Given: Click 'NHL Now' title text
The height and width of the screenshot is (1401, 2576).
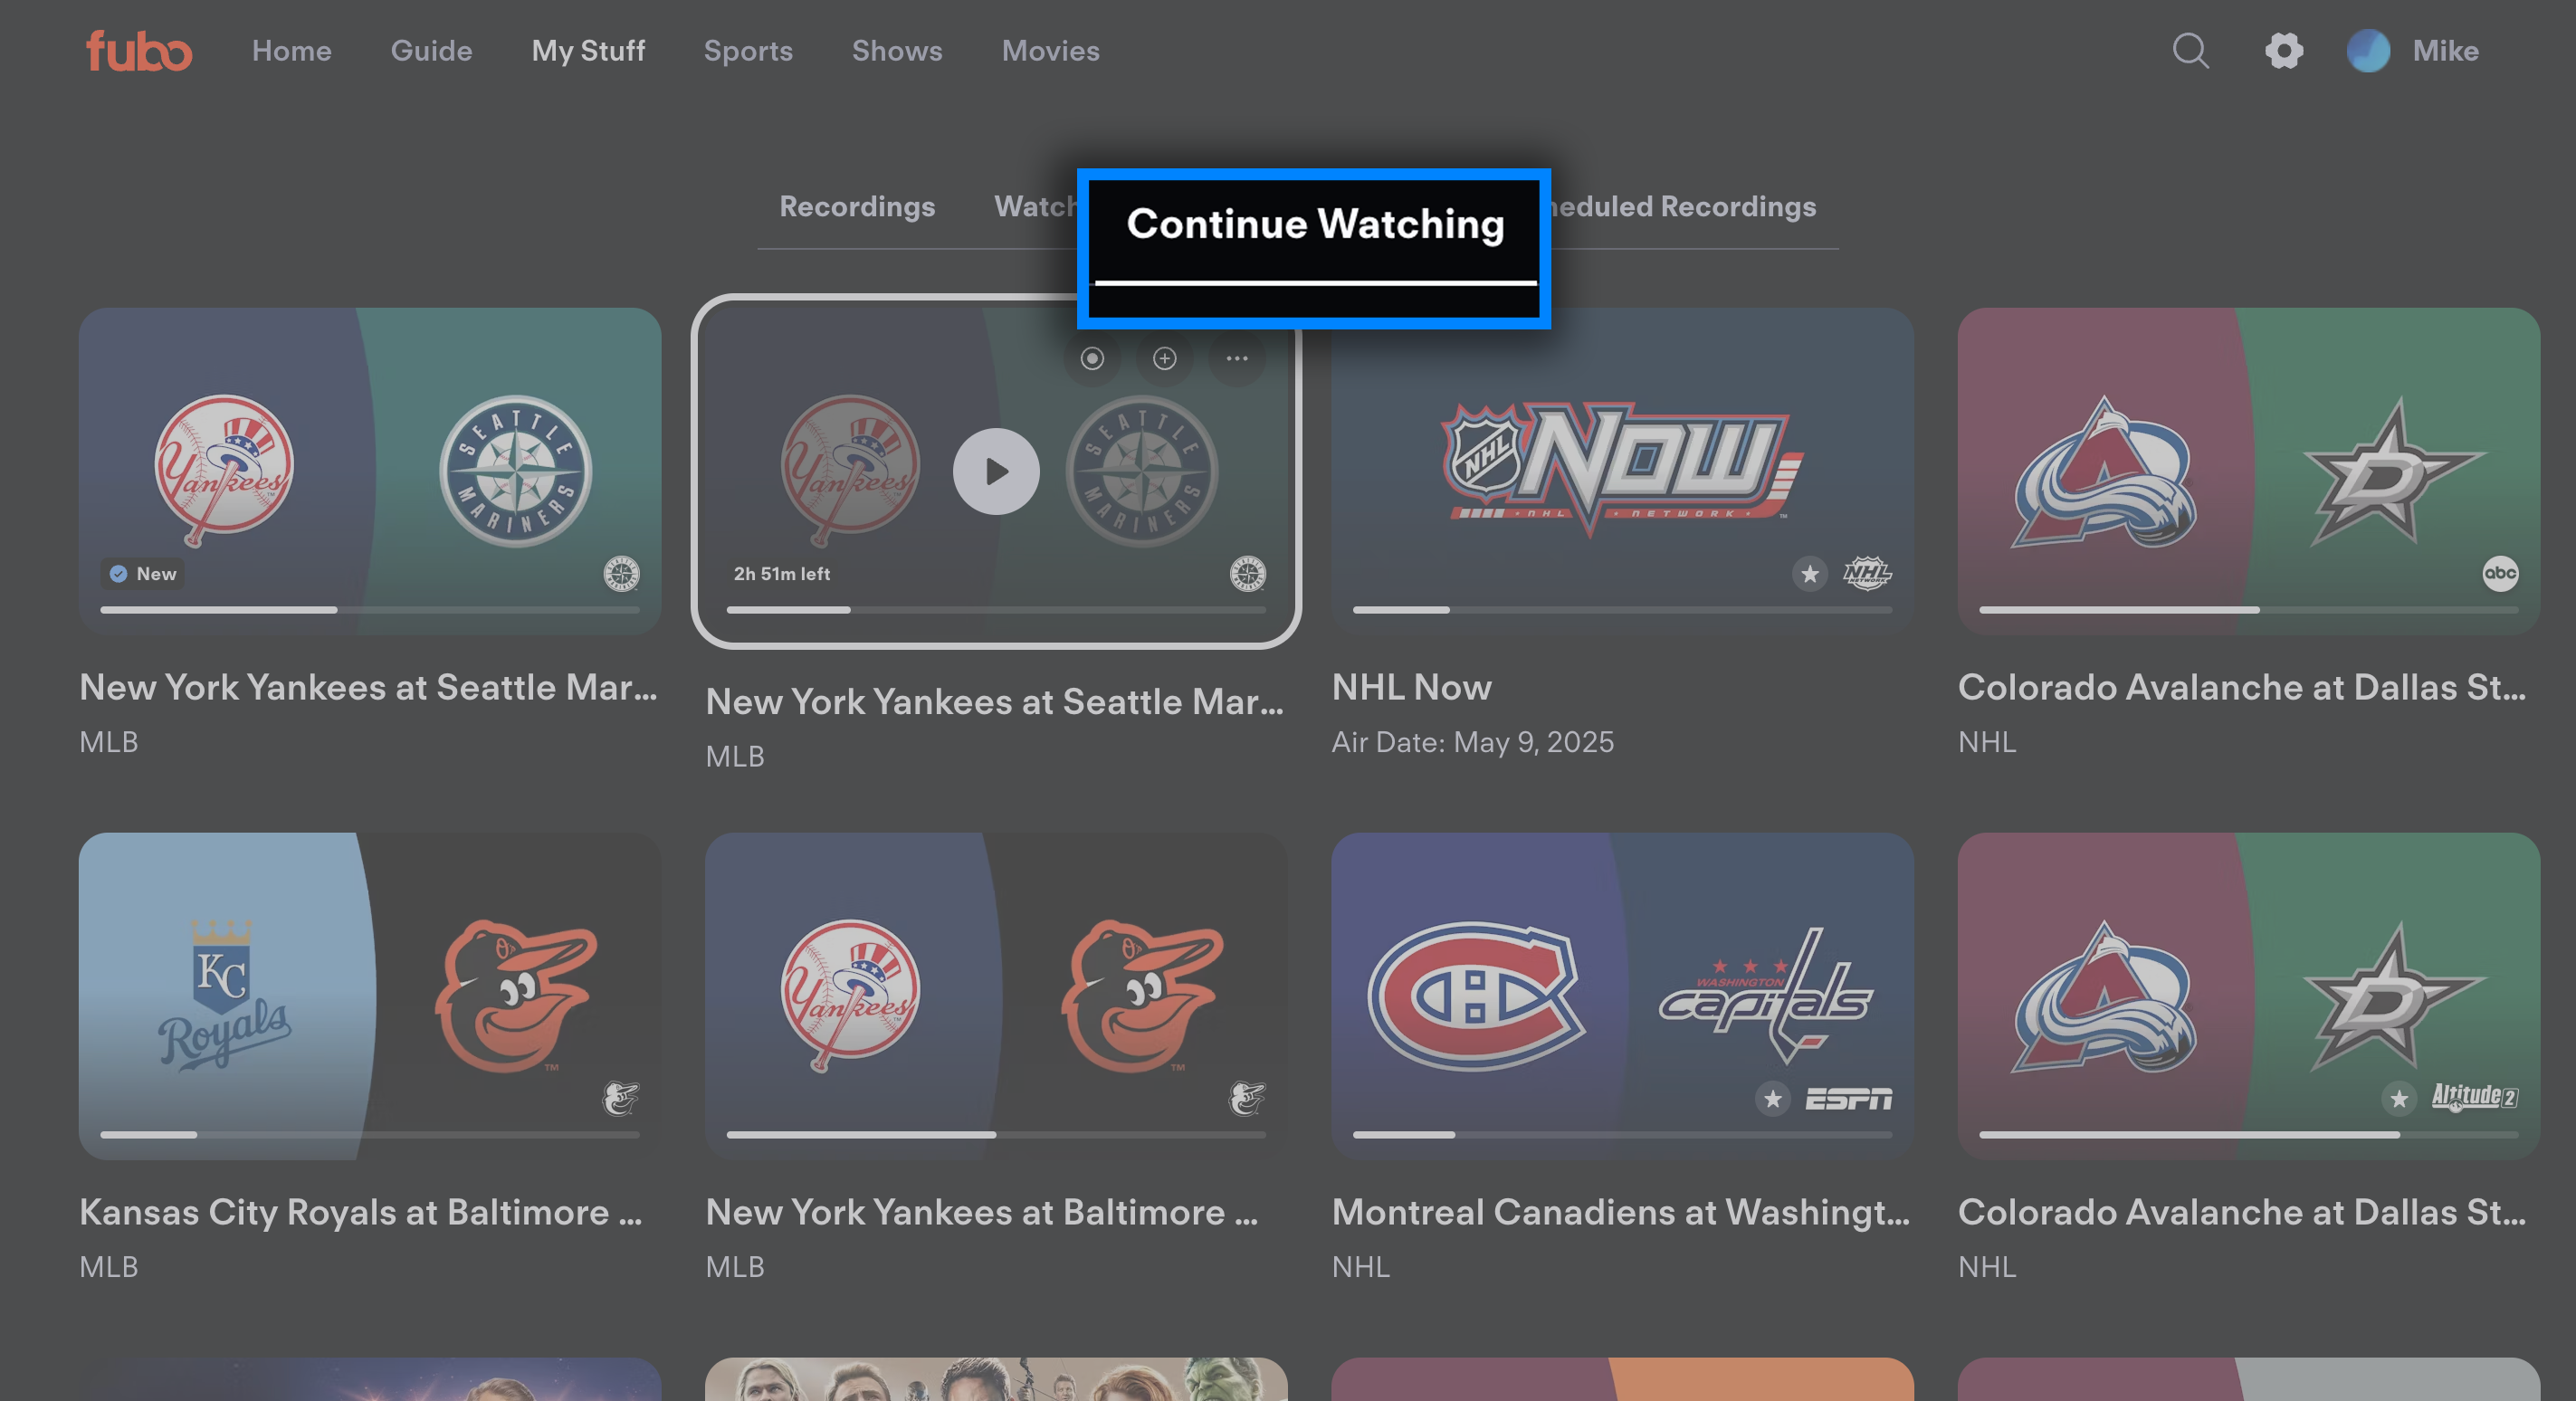Looking at the screenshot, I should coord(1411,687).
